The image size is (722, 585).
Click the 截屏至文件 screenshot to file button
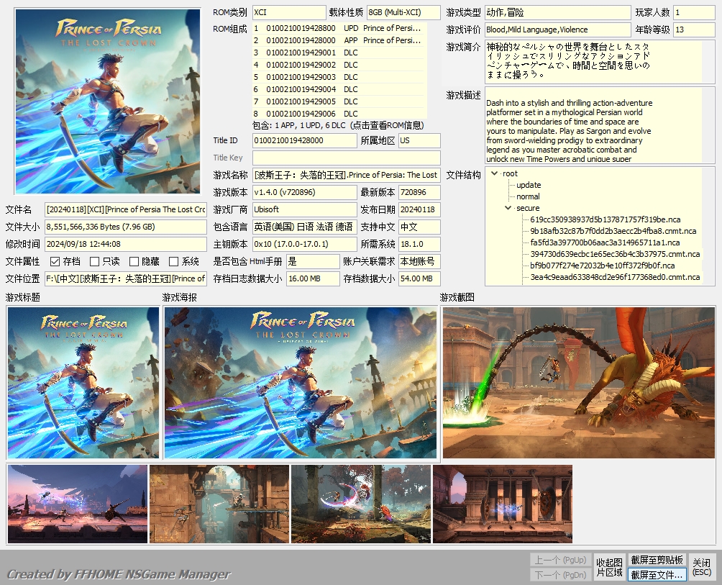[x=657, y=575]
